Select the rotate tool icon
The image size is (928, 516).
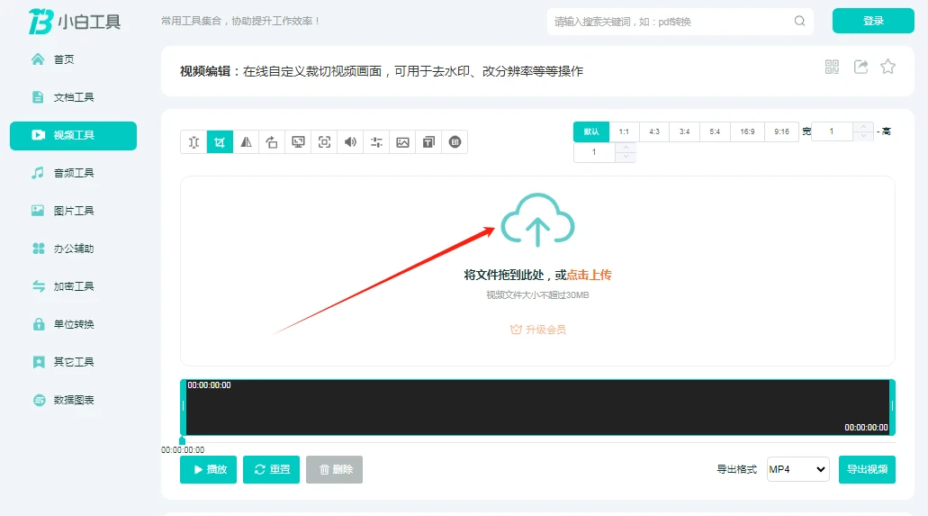point(272,142)
